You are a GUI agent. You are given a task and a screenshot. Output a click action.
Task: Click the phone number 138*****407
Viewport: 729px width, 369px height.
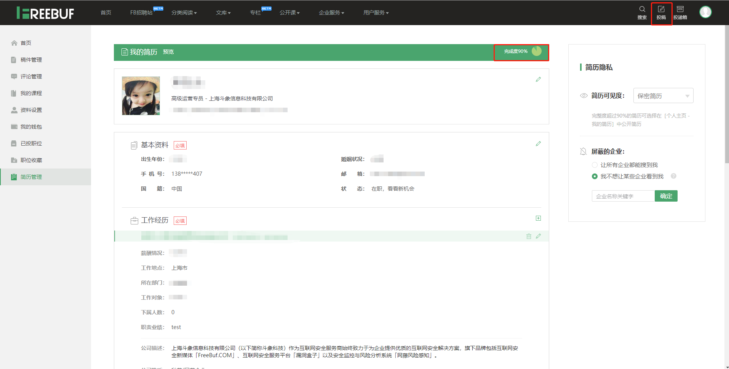click(x=187, y=174)
